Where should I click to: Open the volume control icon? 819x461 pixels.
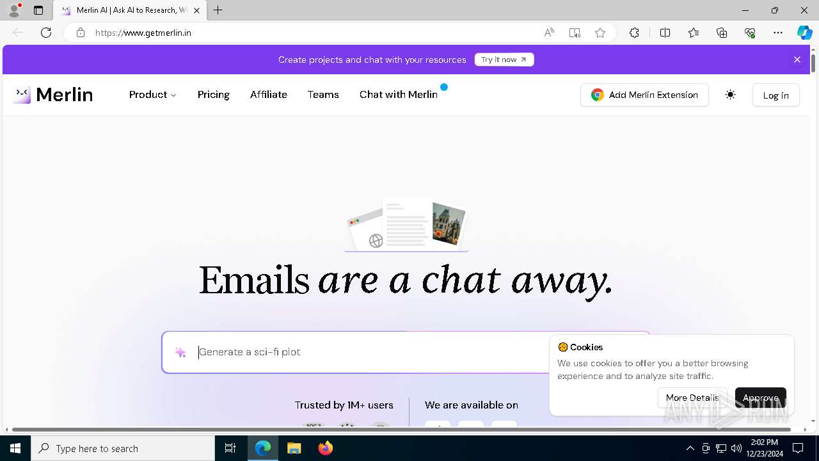[736, 448]
